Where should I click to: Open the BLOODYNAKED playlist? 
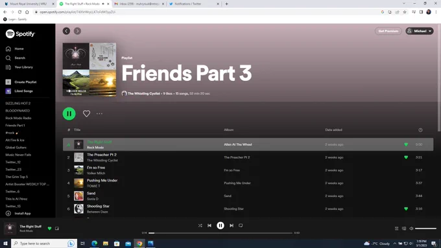[x=18, y=111]
